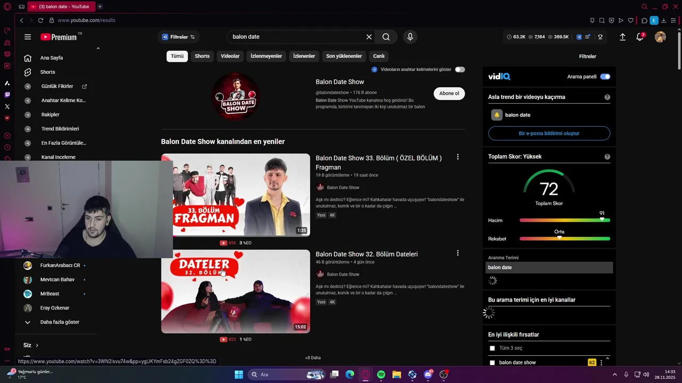This screenshot has width=682, height=383.
Task: Expand the 'Siz' section chevron
Action: (37, 345)
